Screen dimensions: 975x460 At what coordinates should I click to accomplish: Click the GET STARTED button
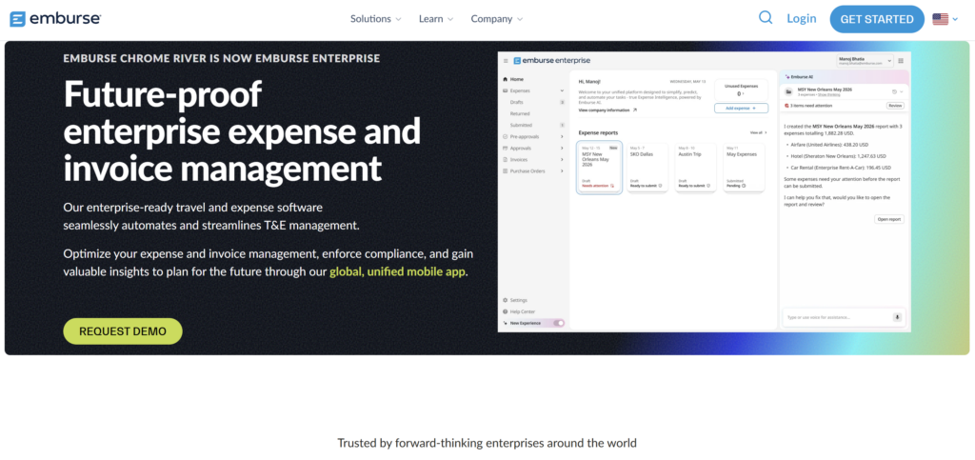coord(877,19)
